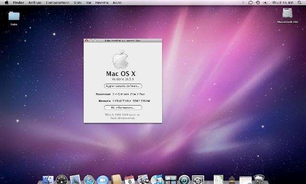Click the menu bar clock
This screenshot has width=306, height=184.
tap(283, 2)
